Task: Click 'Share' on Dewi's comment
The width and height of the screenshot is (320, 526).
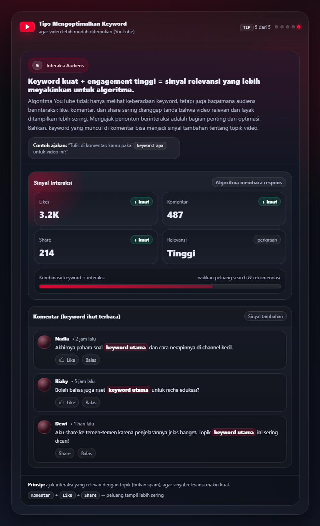Action: 64,453
